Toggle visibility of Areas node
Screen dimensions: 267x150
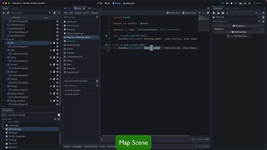(58, 39)
